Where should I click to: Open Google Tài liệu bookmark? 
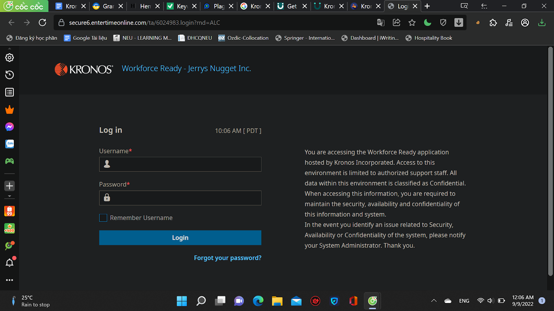tap(86, 38)
